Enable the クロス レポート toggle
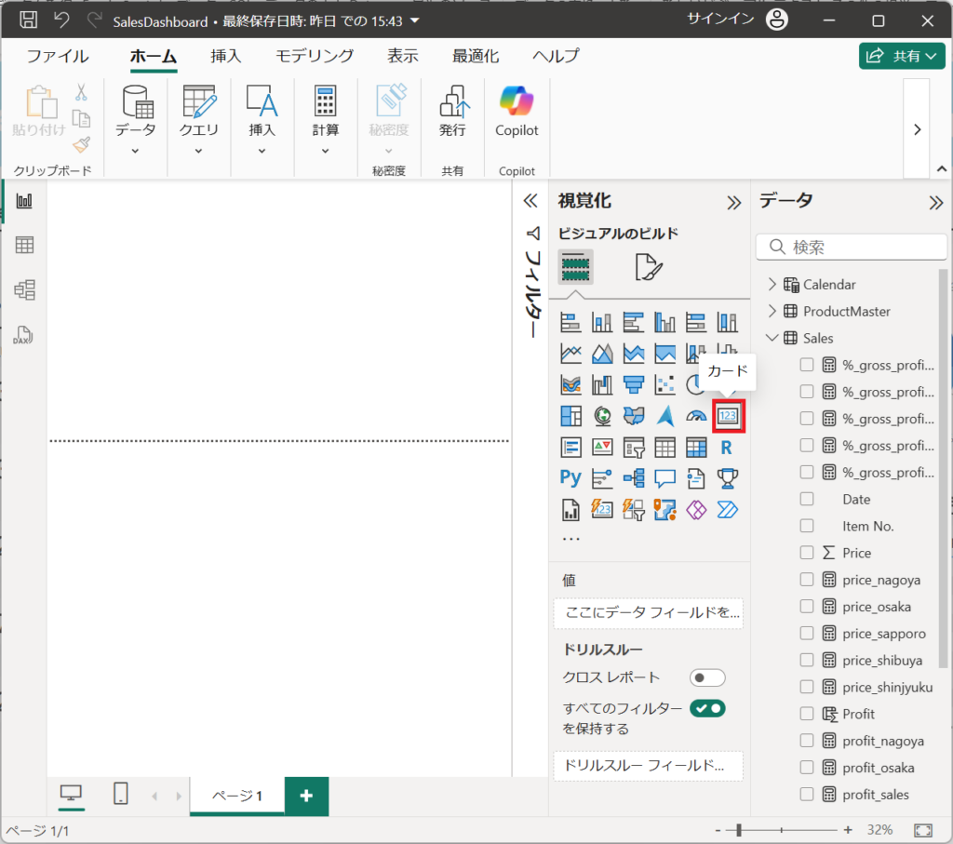This screenshot has width=953, height=844. tap(707, 677)
